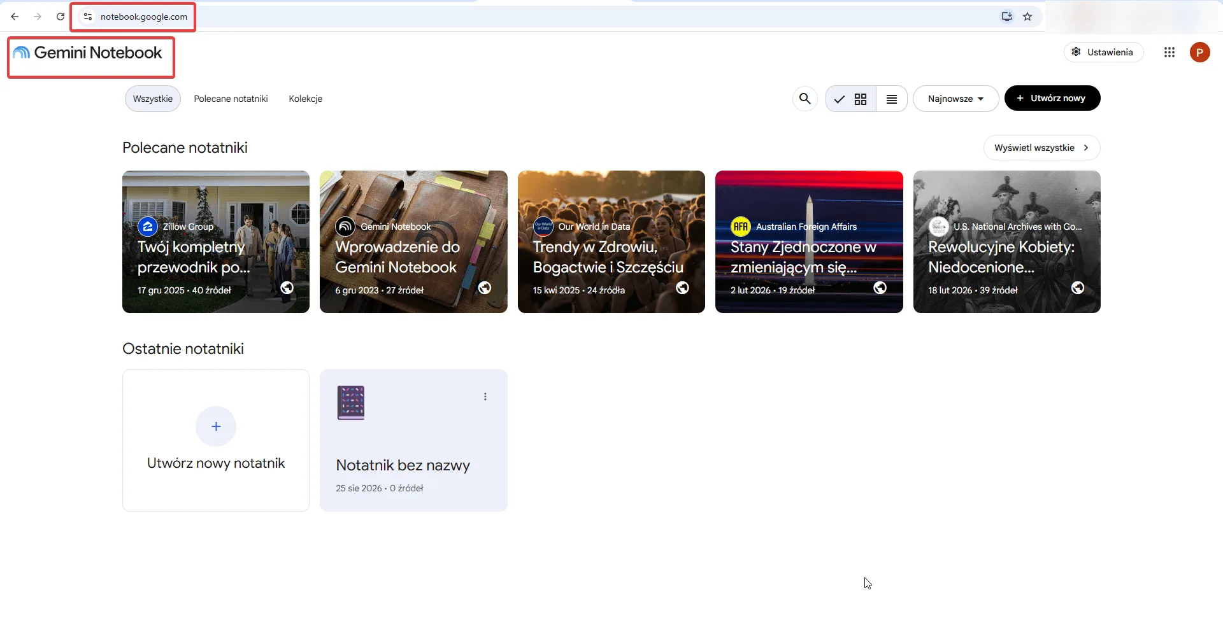Image resolution: width=1223 pixels, height=632 pixels.
Task: Click the Gemini Notebook publisher icon on card
Action: click(345, 227)
